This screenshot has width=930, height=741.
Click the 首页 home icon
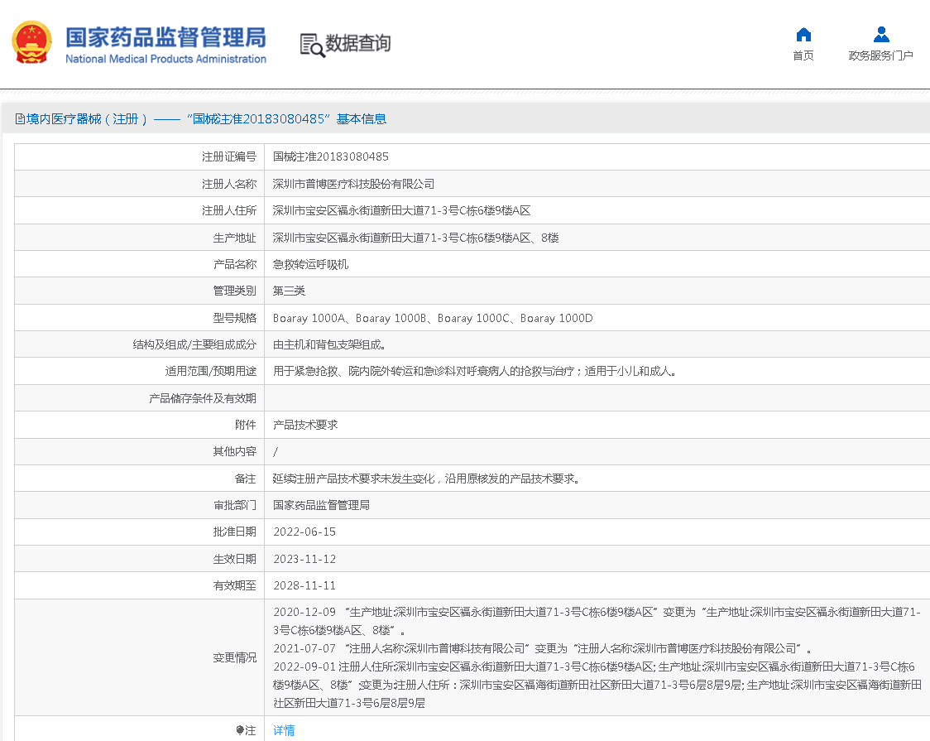[x=803, y=34]
